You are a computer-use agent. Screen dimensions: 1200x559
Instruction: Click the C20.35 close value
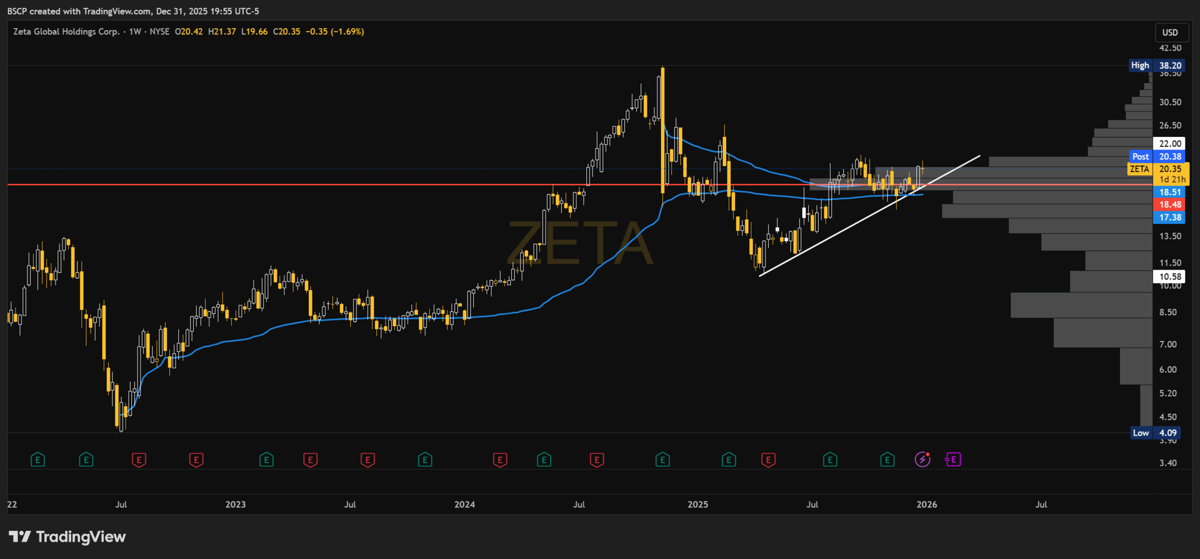(287, 31)
